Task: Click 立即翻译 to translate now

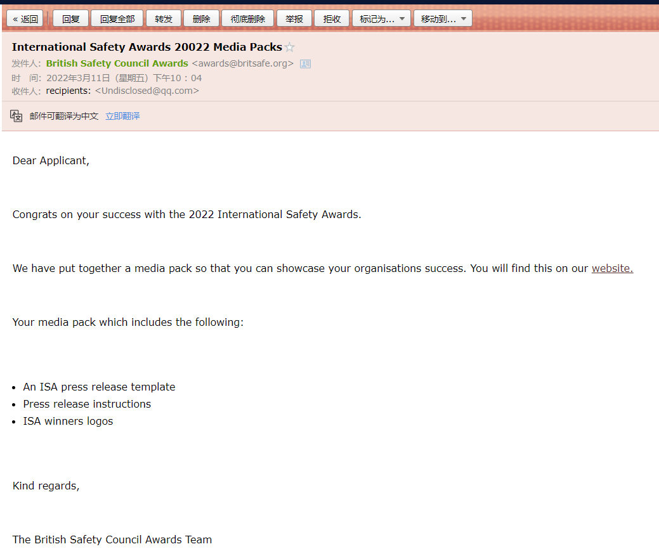Action: tap(122, 116)
